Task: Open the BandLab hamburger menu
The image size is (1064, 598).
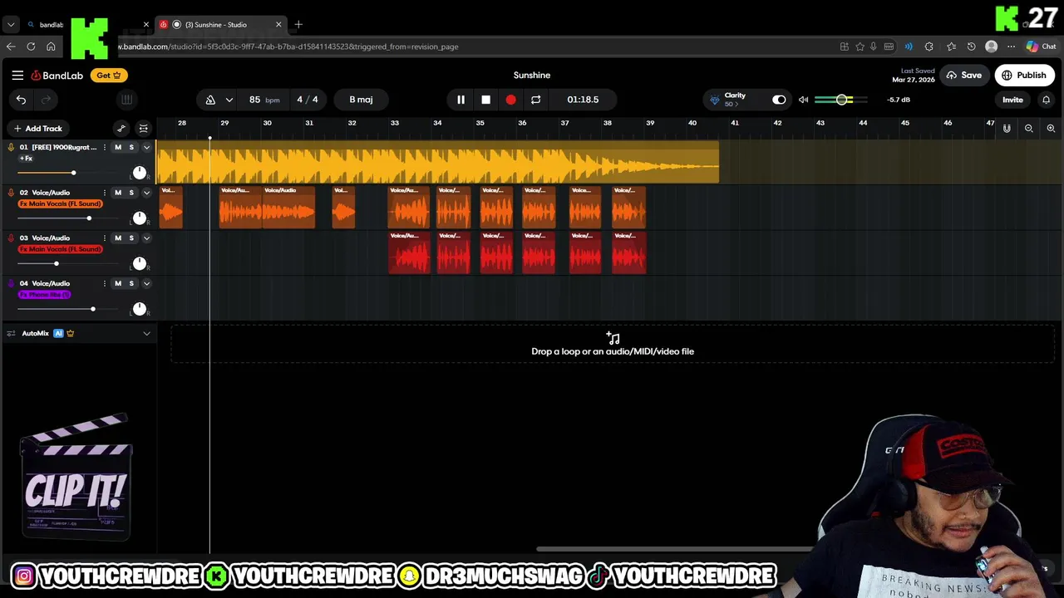Action: coord(17,76)
